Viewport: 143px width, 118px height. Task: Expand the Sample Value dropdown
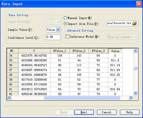coord(58,30)
